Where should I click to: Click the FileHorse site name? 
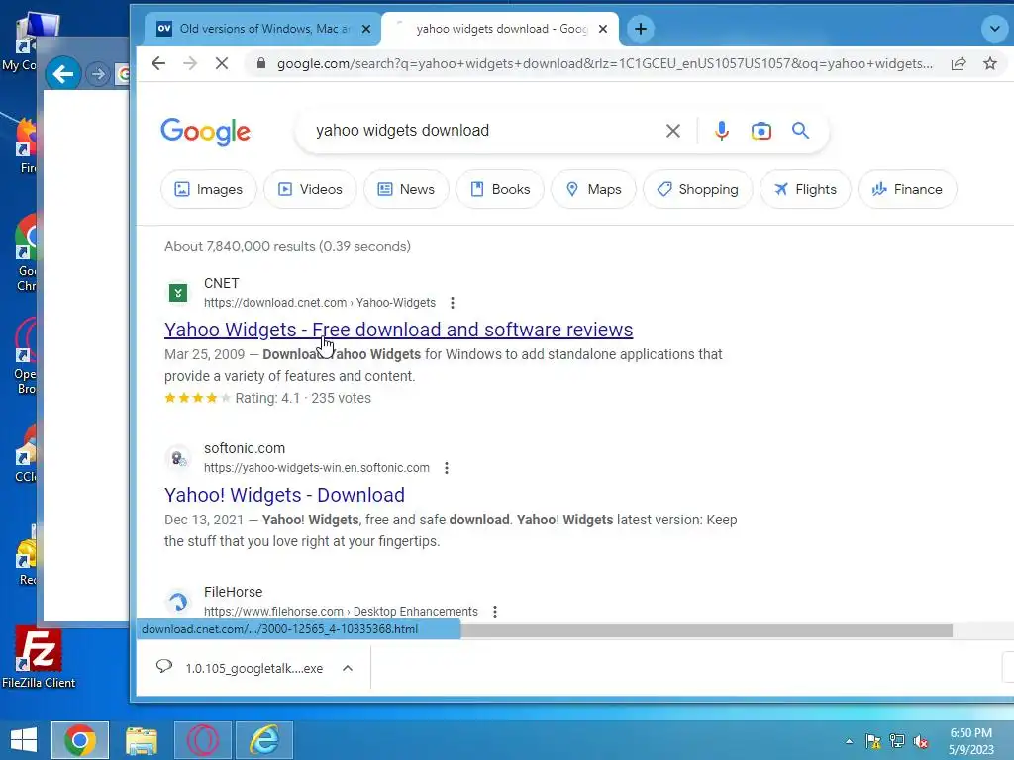click(x=234, y=592)
